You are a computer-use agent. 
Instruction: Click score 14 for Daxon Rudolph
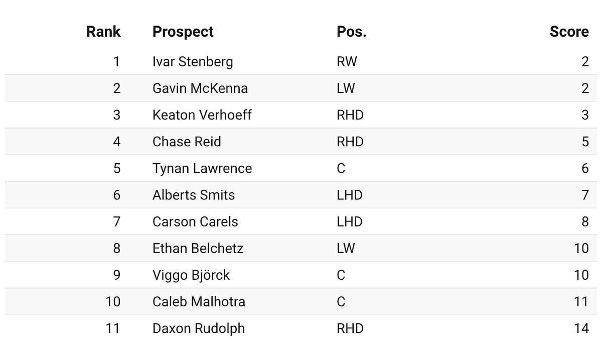coord(581,328)
